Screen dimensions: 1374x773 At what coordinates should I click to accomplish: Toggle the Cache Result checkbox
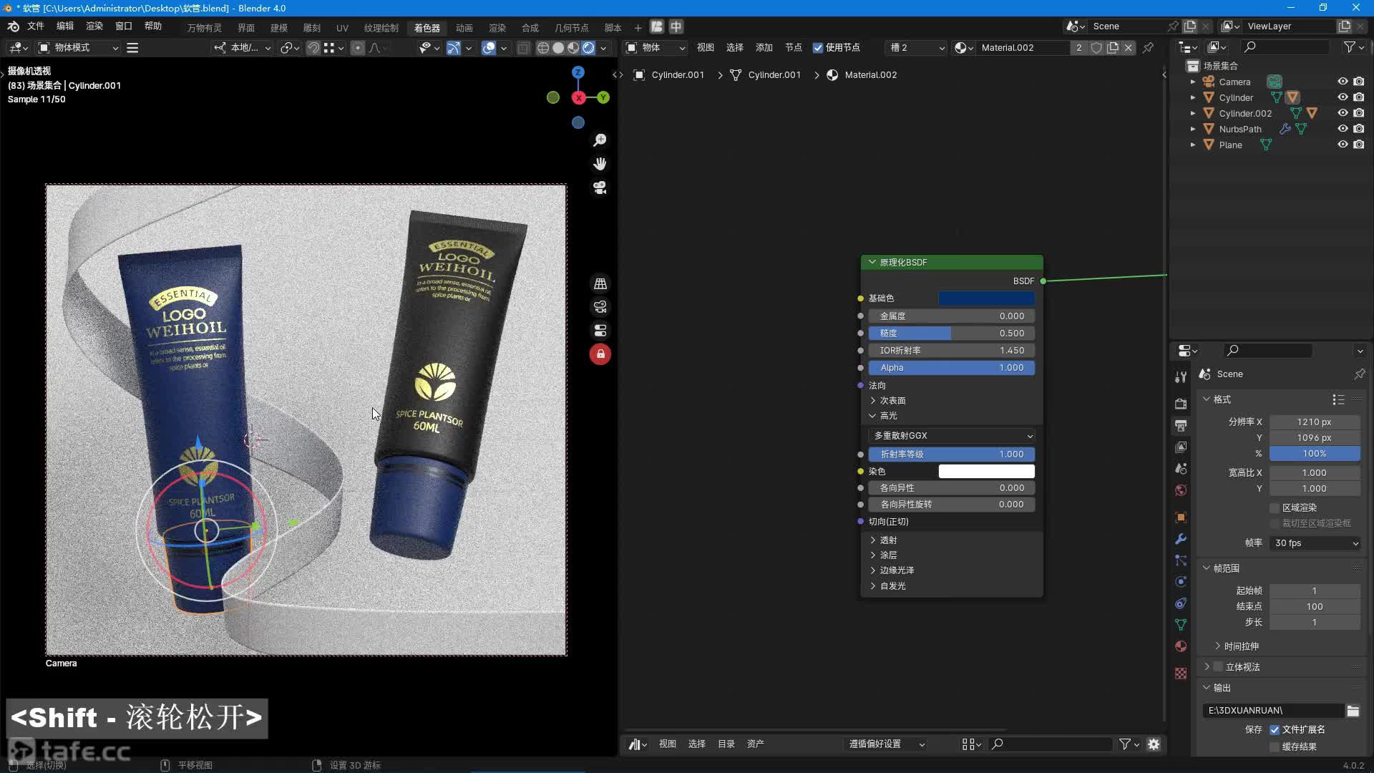[1275, 747]
